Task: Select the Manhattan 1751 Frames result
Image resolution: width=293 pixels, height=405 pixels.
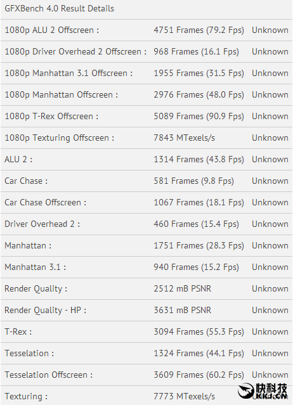Action: pyautogui.click(x=199, y=246)
